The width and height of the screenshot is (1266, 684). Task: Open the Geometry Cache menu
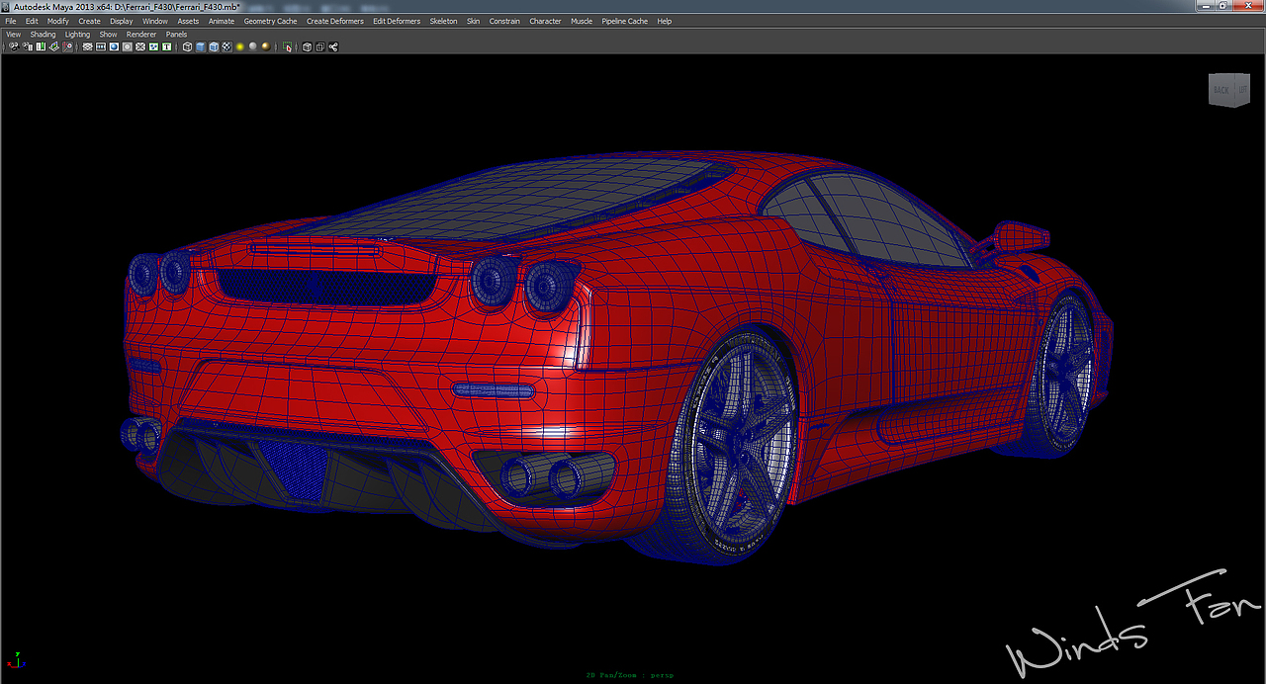click(270, 21)
